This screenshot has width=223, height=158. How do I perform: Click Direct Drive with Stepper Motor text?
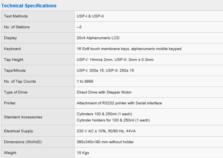click(x=104, y=92)
